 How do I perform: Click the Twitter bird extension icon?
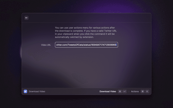click(x=25, y=92)
